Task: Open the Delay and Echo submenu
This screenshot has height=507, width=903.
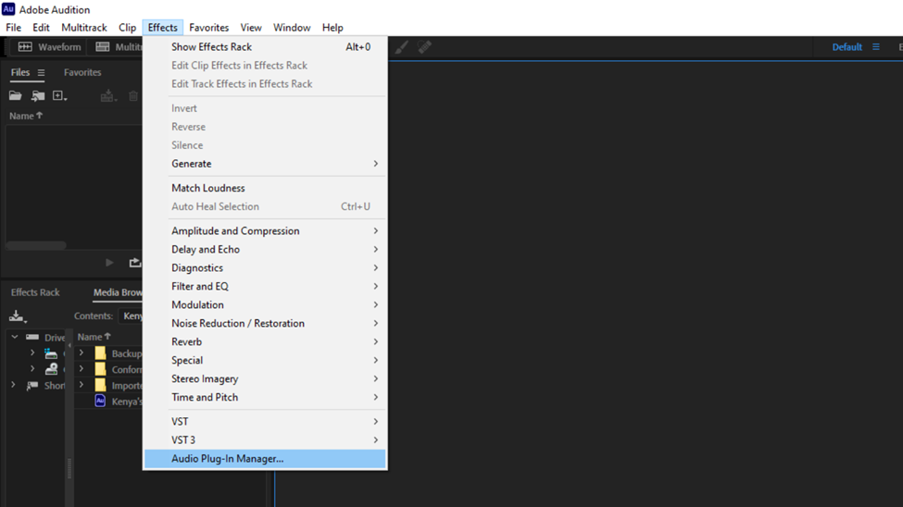Action: click(265, 249)
